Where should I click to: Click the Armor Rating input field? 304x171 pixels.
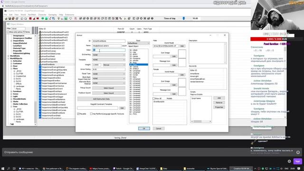(109, 69)
